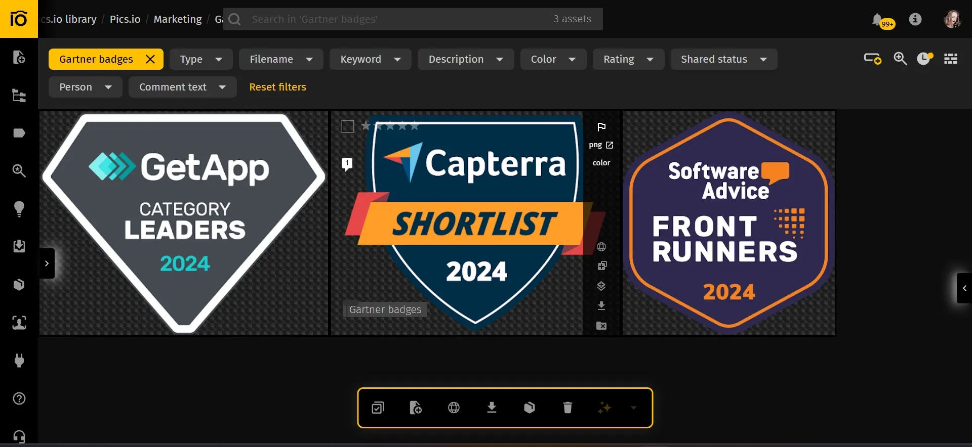Open the upload file icon in sidebar
Image resolution: width=972 pixels, height=447 pixels.
(x=19, y=57)
